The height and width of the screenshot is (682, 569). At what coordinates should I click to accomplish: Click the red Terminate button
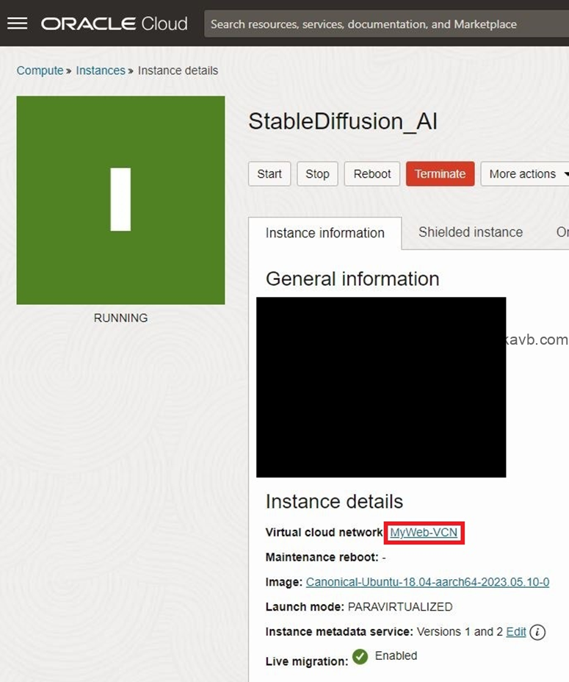[x=440, y=174]
